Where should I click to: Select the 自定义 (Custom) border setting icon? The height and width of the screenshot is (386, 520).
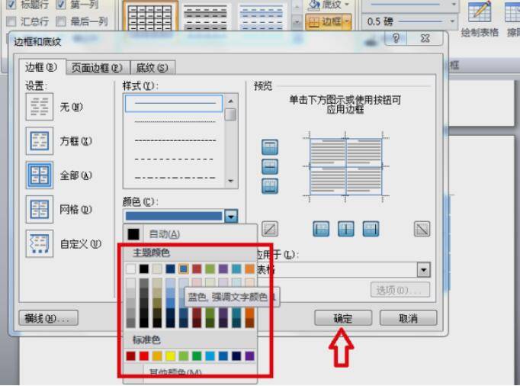coord(39,243)
